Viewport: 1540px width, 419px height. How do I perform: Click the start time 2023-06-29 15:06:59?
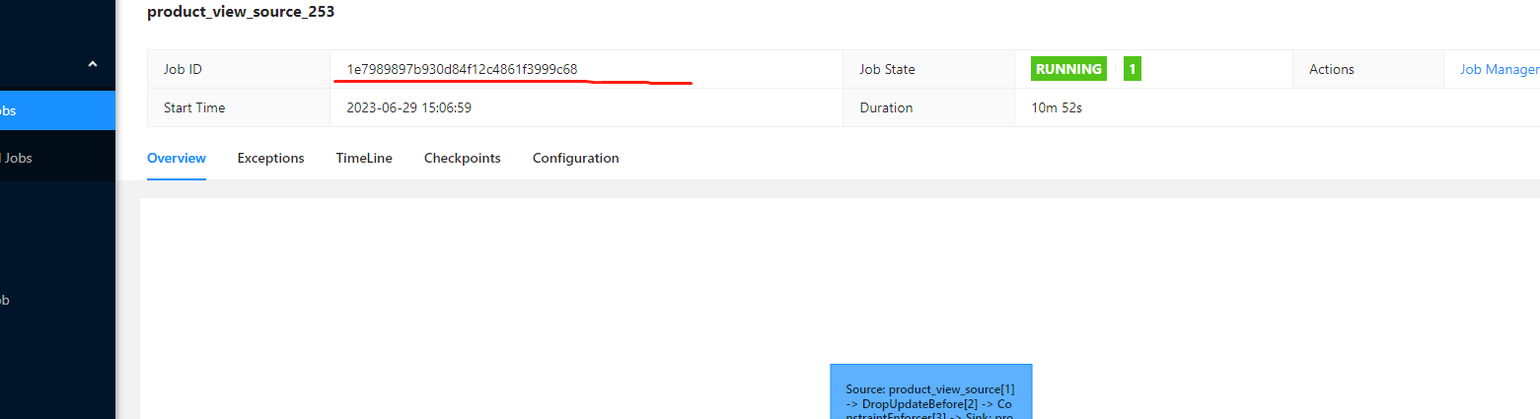click(409, 107)
